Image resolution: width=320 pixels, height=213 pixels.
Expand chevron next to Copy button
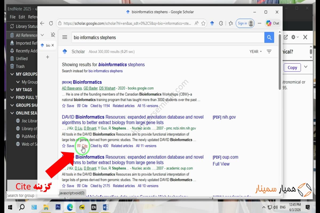306,67
